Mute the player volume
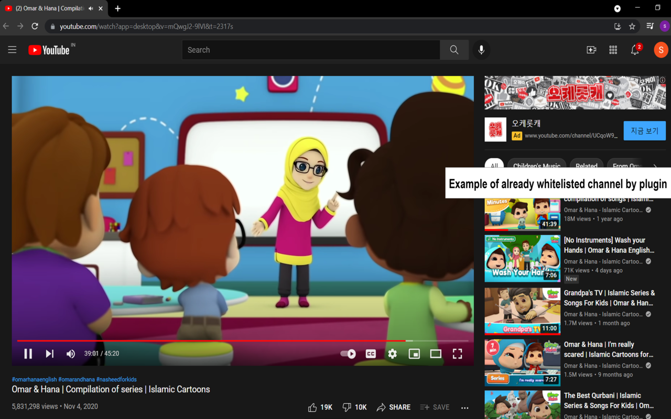This screenshot has width=671, height=419. coord(71,354)
